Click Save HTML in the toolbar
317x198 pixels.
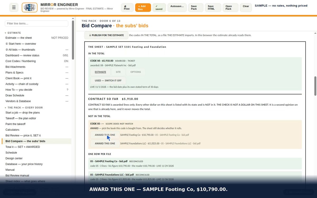click(x=213, y=8)
